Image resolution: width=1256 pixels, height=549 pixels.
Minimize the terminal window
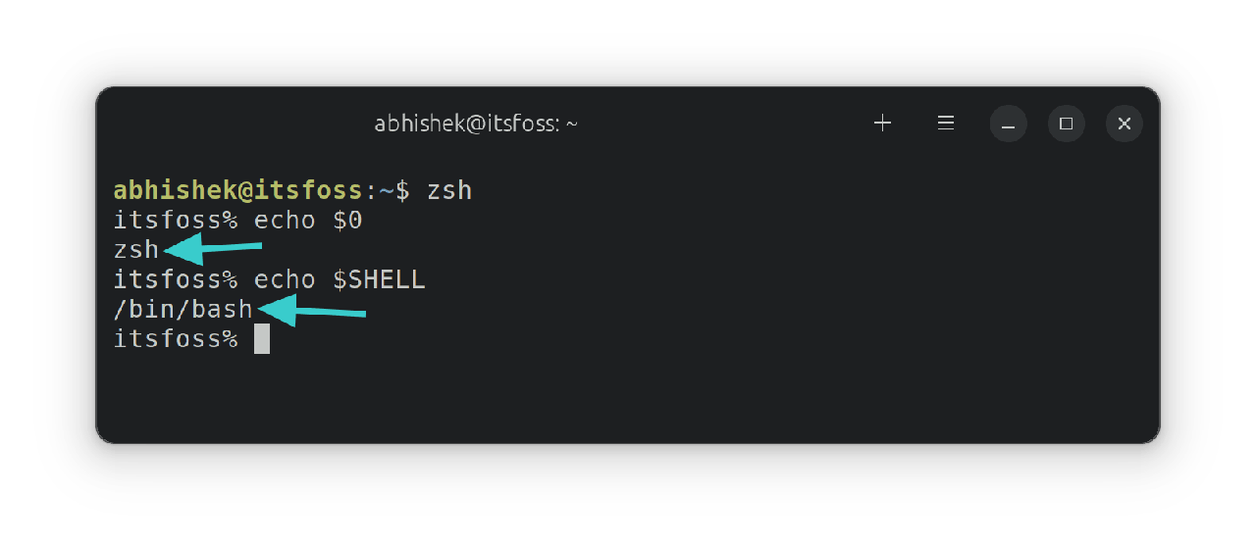coord(1008,124)
